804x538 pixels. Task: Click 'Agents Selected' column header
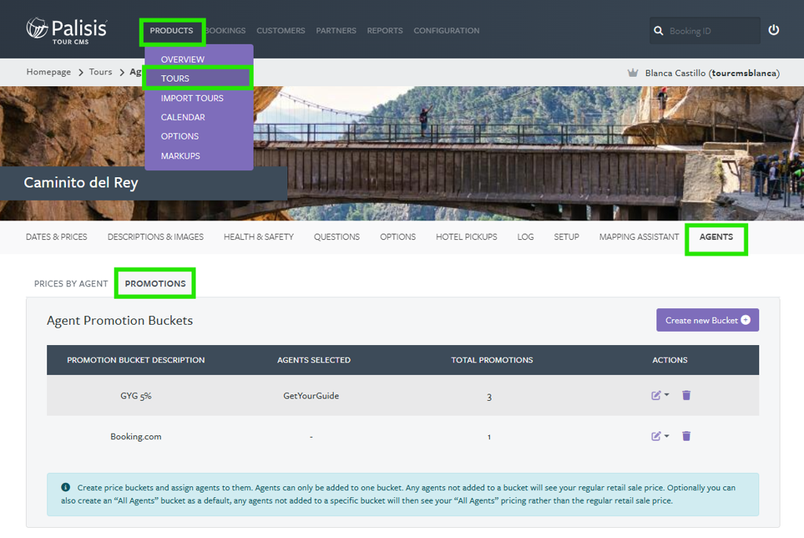click(314, 360)
